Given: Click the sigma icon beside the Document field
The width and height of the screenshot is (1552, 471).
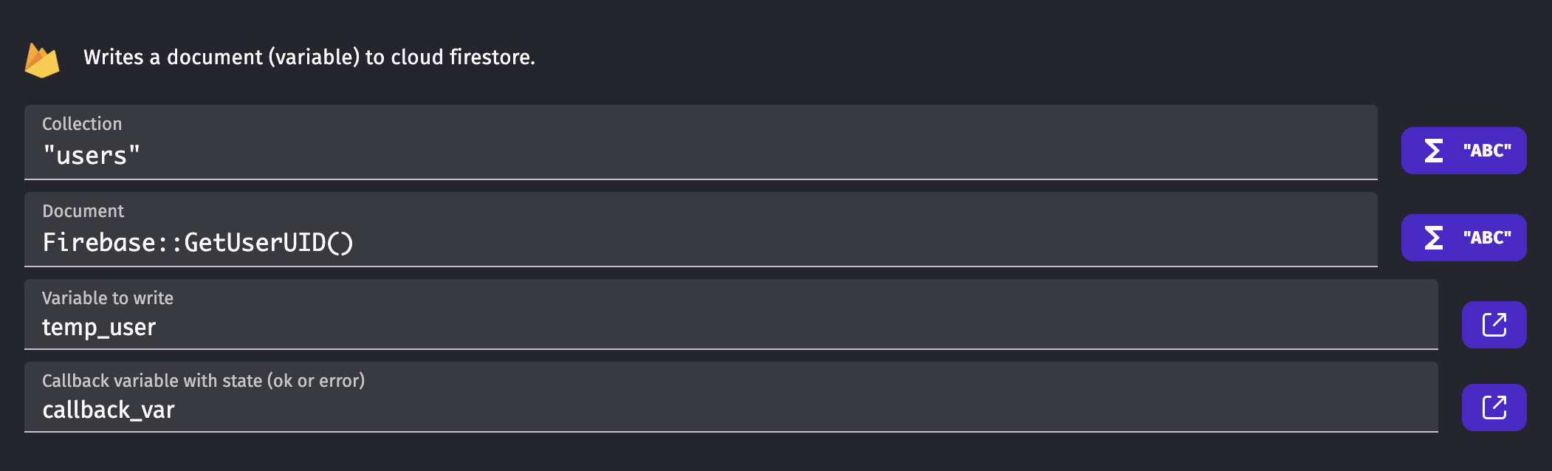Looking at the screenshot, I should [1433, 238].
